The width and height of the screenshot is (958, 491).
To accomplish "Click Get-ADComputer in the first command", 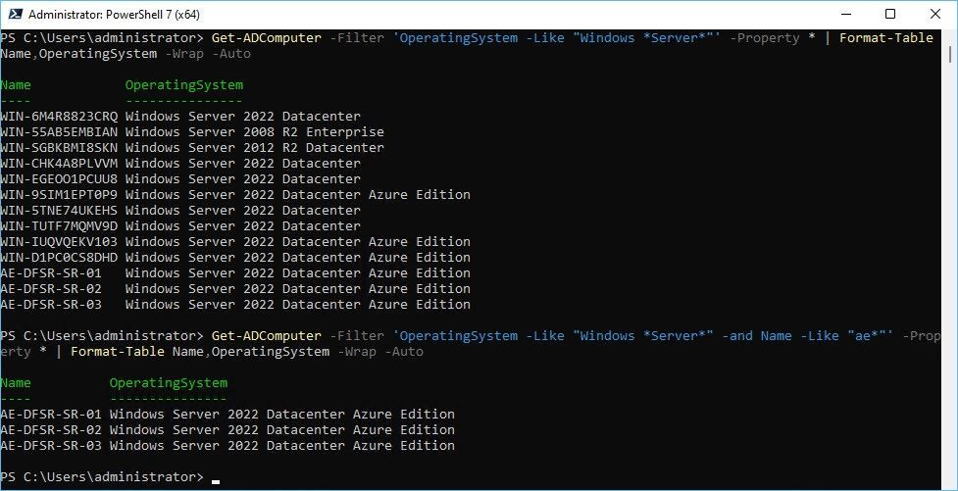I will 267,38.
